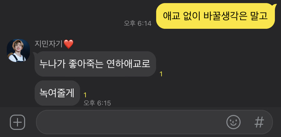Tap the hashtag search icon

click(x=259, y=122)
